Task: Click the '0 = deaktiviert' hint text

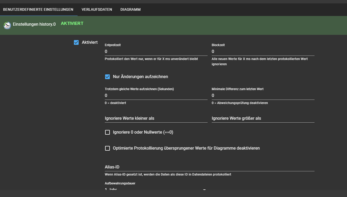Action: pos(115,103)
